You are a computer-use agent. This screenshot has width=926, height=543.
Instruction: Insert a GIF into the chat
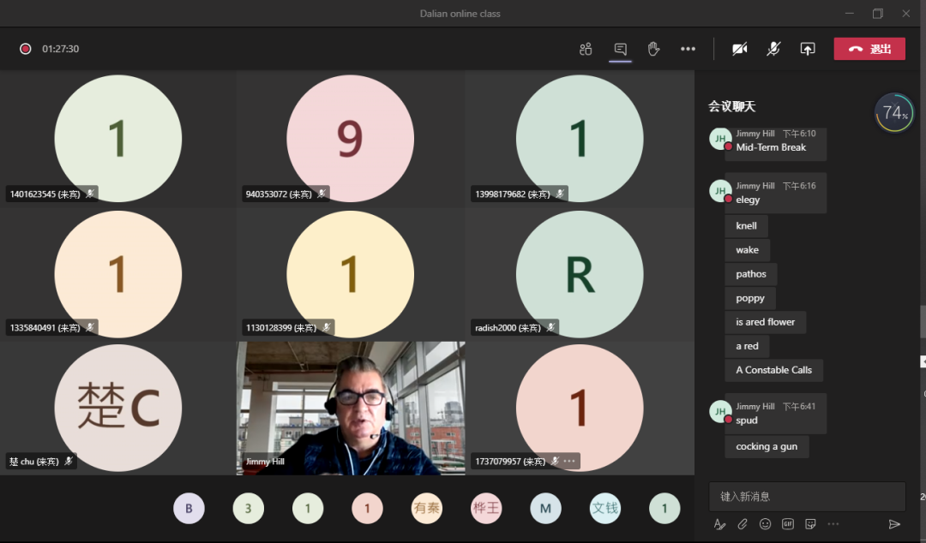787,524
